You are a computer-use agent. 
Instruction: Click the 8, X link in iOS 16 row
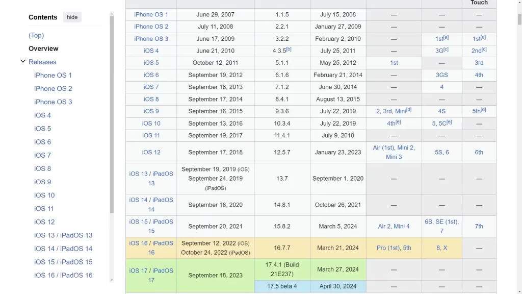(441, 248)
